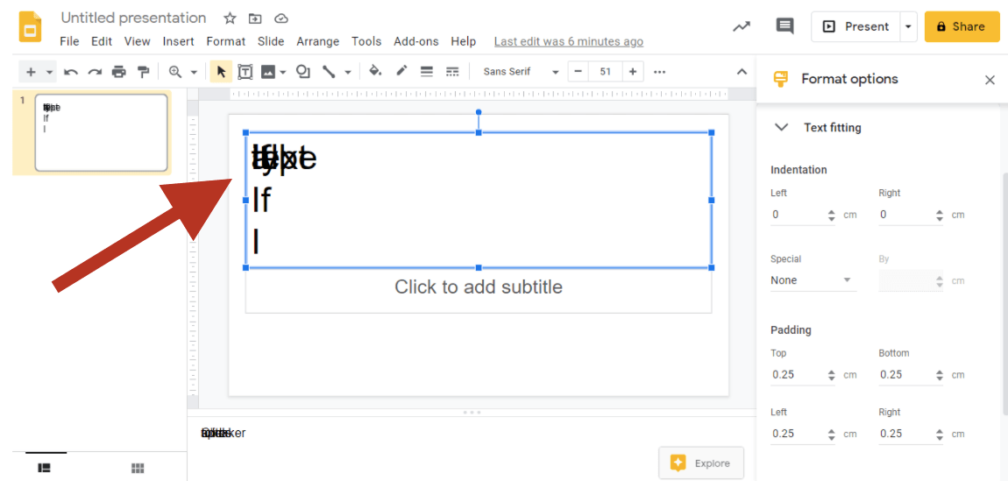Open the Add-ons menu
The height and width of the screenshot is (481, 1008).
[416, 42]
